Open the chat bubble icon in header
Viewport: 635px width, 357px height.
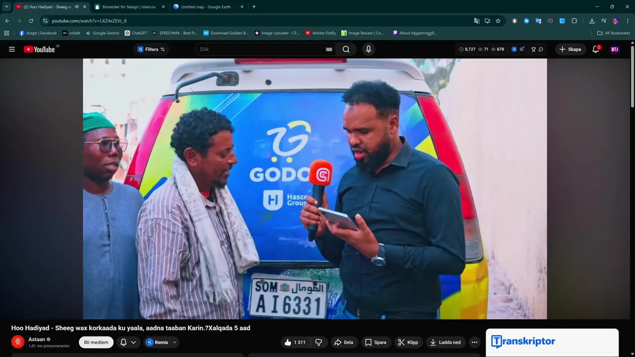(541, 49)
